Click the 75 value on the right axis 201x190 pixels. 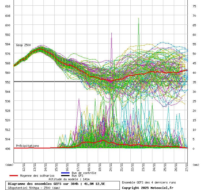coord(194,6)
